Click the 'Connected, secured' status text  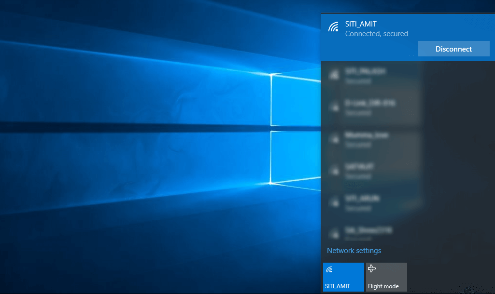click(377, 34)
